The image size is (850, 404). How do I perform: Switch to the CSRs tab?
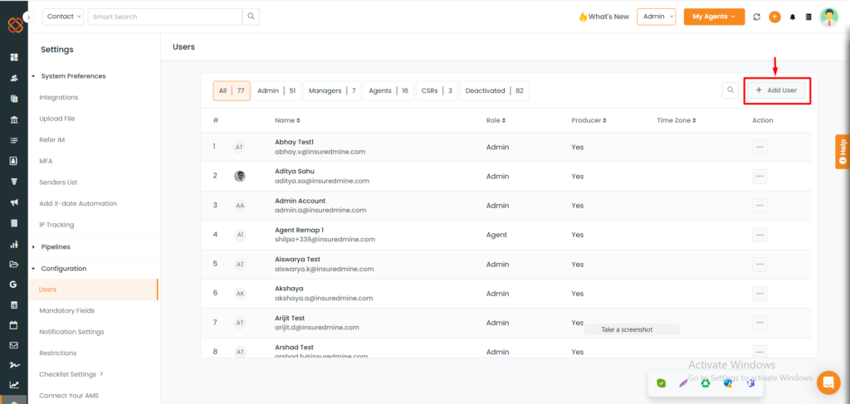click(437, 91)
